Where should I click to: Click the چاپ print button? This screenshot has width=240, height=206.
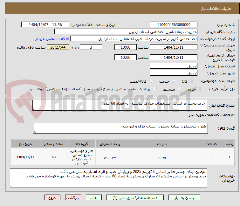(x=94, y=198)
